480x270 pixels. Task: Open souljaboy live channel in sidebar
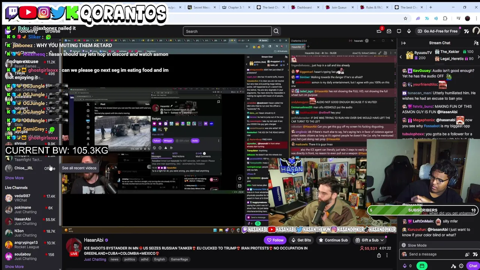click(30, 256)
